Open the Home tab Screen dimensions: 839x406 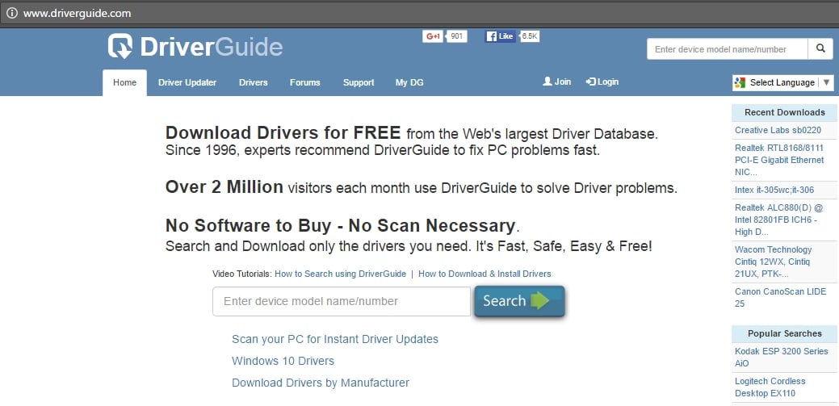(124, 83)
